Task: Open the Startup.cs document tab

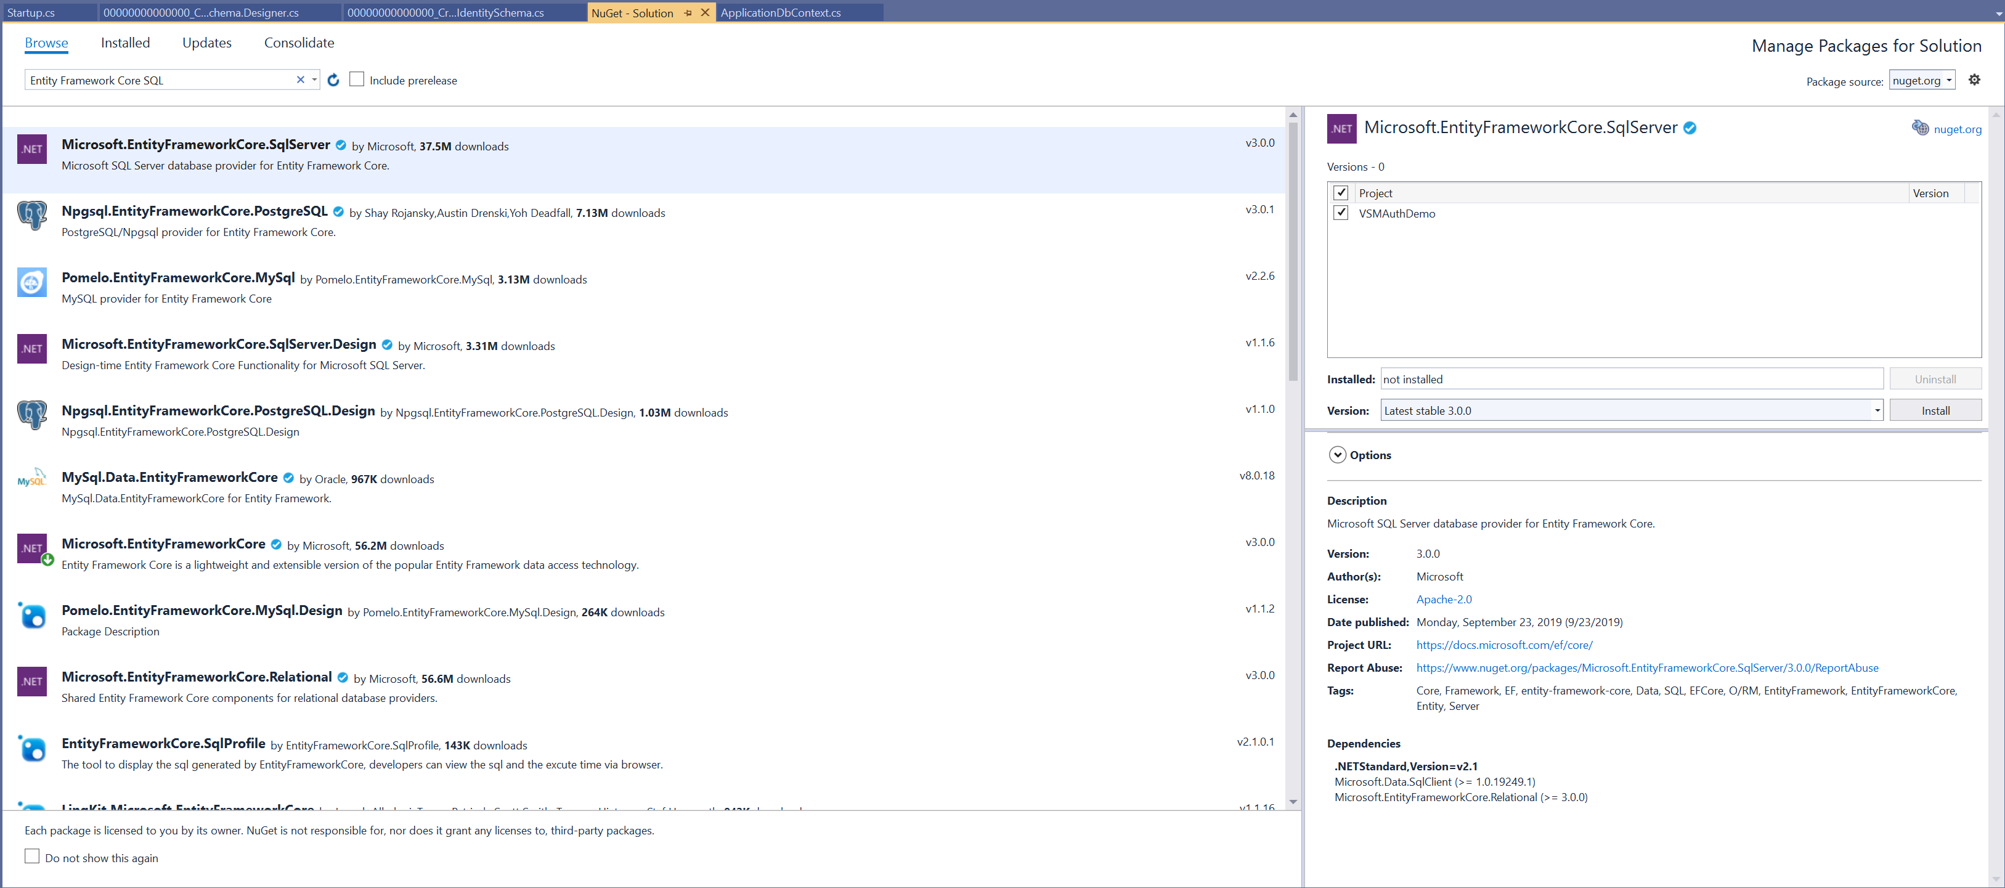Action: 49,12
